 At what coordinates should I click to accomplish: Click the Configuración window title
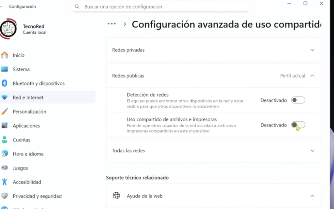[23, 7]
